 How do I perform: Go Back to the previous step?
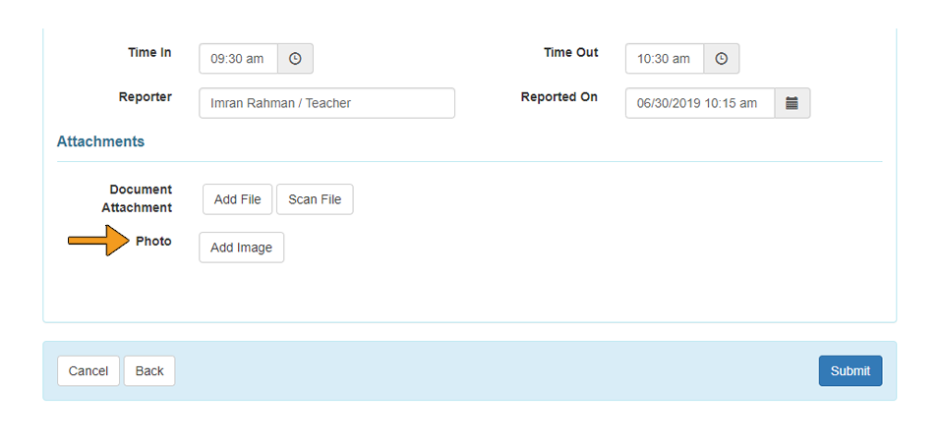tap(149, 371)
